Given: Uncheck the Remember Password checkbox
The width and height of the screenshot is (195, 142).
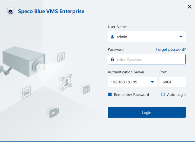Looking at the screenshot, I should coord(110,95).
